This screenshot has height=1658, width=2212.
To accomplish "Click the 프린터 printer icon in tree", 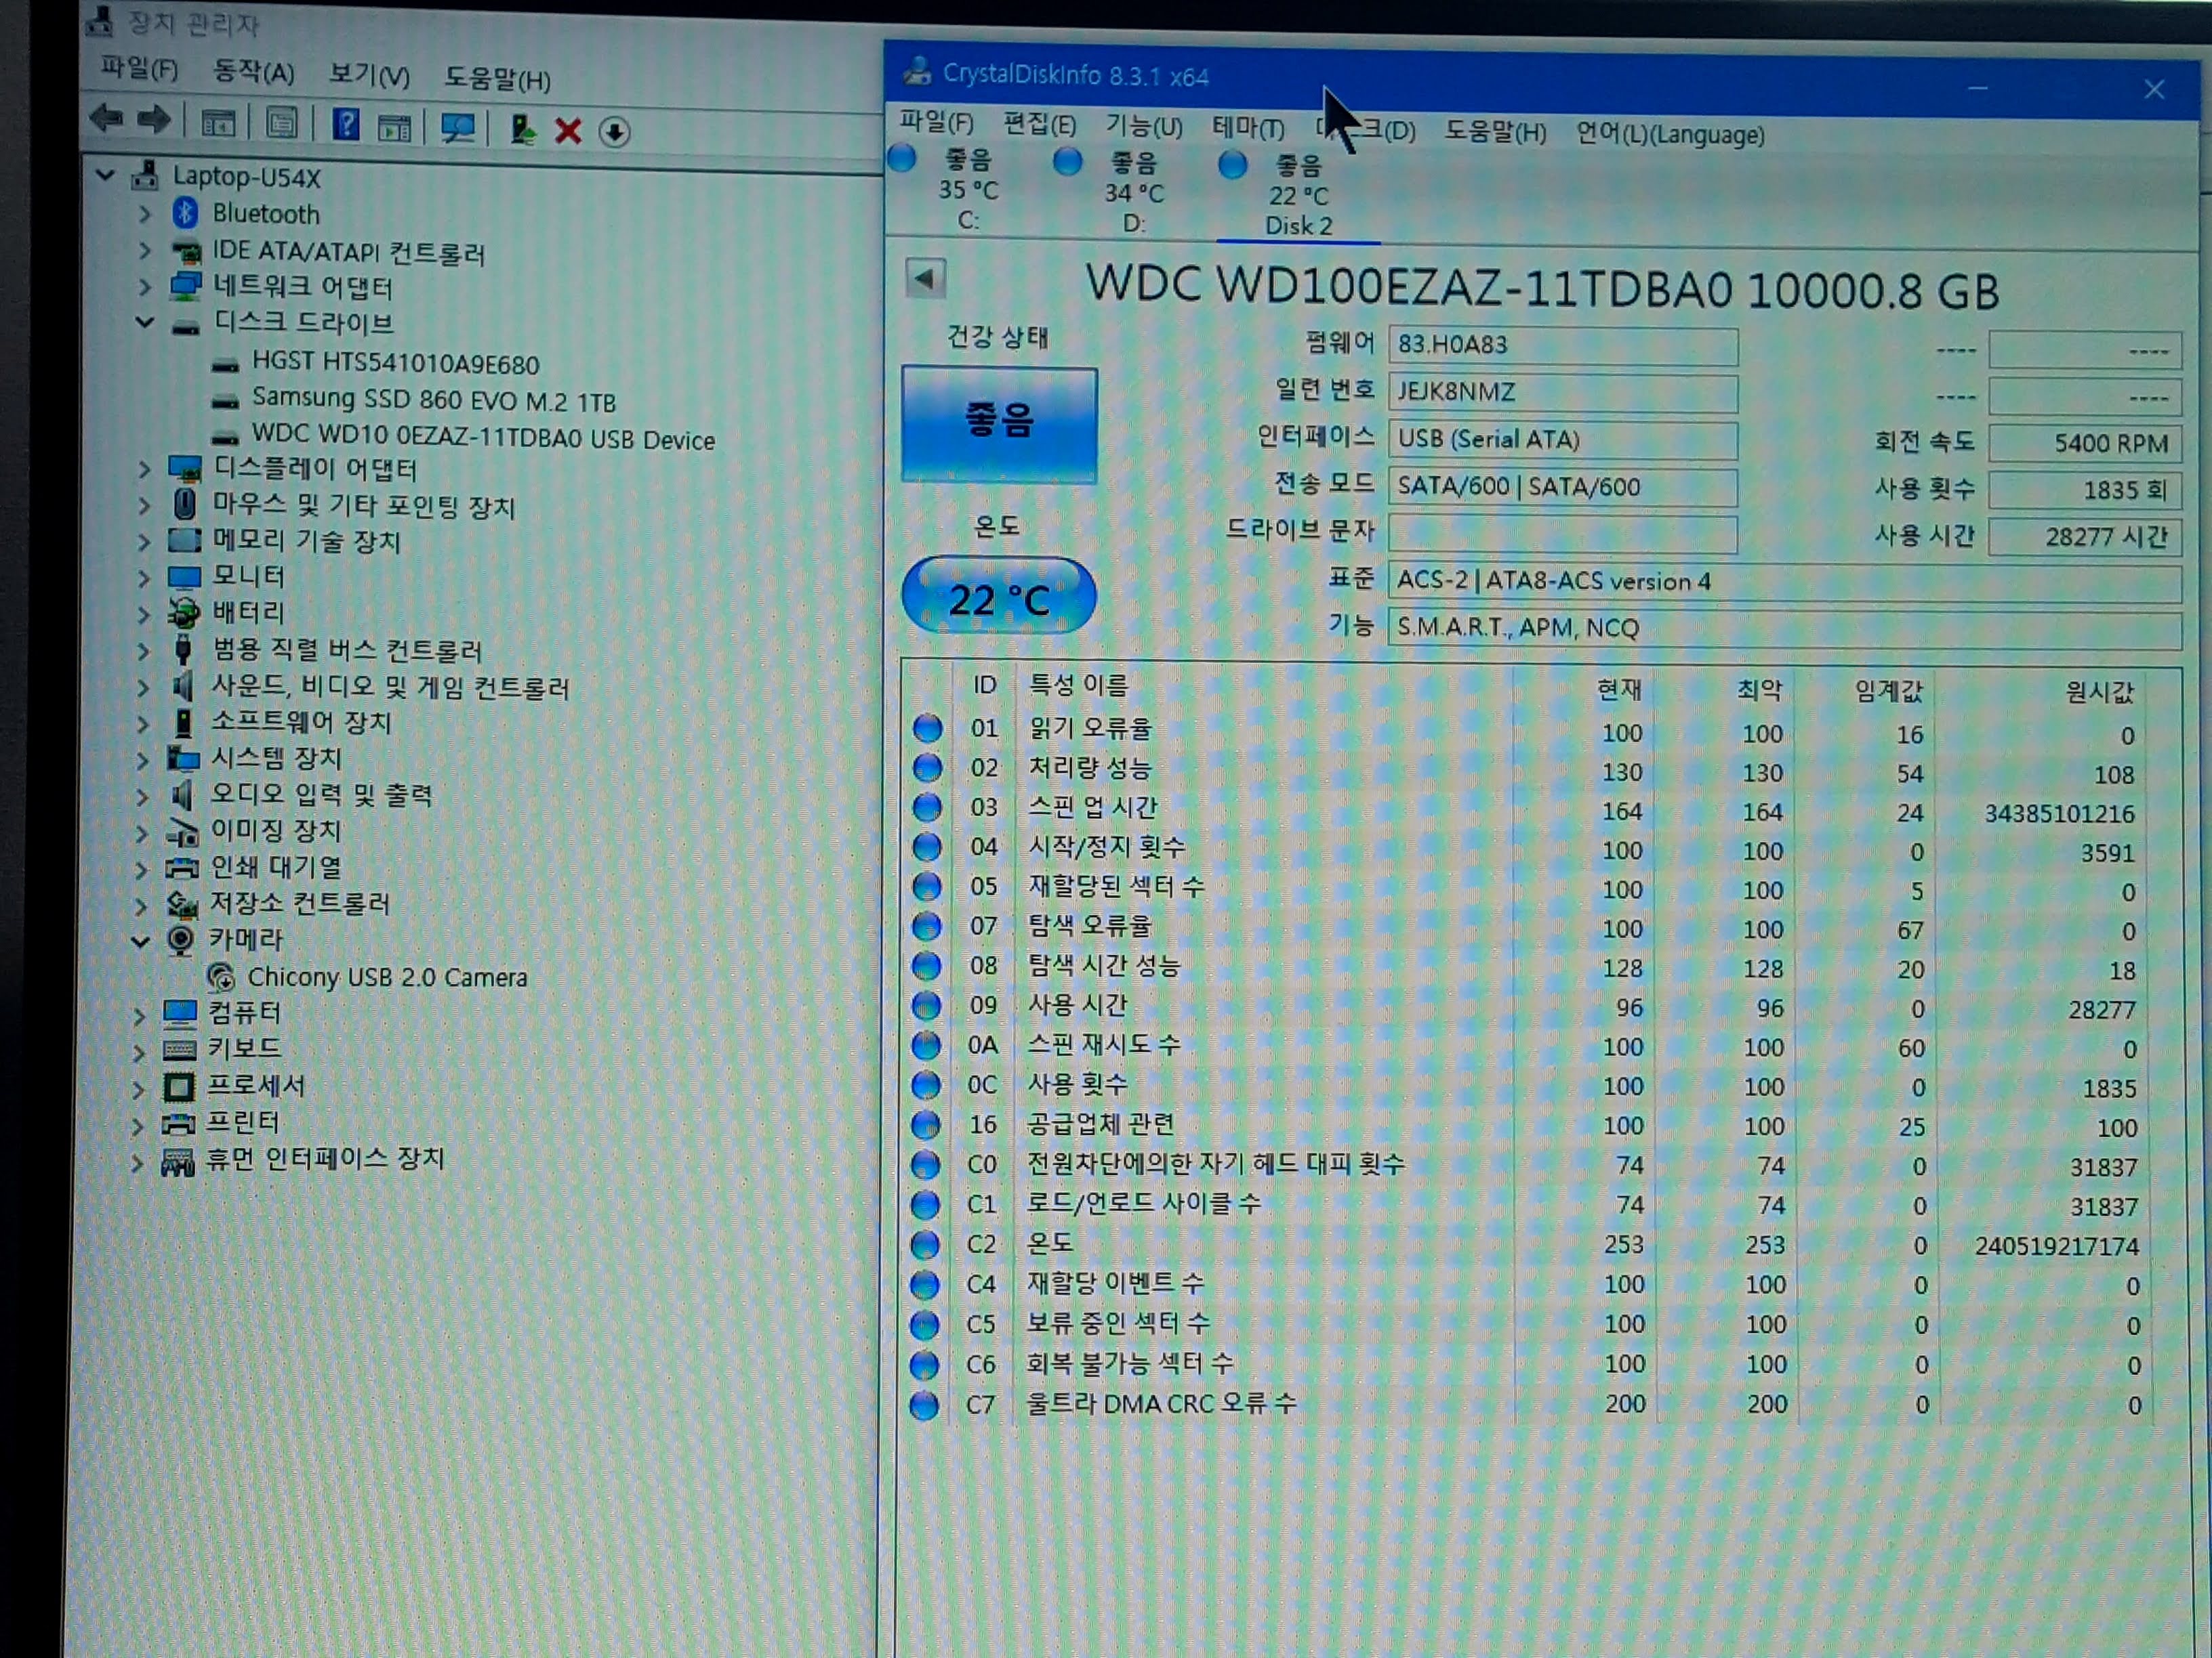I will (x=178, y=1124).
